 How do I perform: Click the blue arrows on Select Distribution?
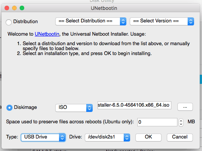(x=123, y=21)
